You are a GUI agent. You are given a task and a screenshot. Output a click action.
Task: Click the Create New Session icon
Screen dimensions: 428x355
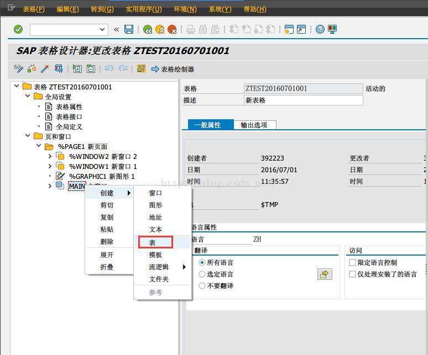[x=289, y=29]
